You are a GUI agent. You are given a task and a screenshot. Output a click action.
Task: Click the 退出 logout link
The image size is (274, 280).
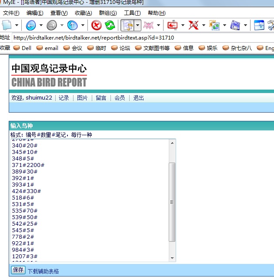[138, 98]
